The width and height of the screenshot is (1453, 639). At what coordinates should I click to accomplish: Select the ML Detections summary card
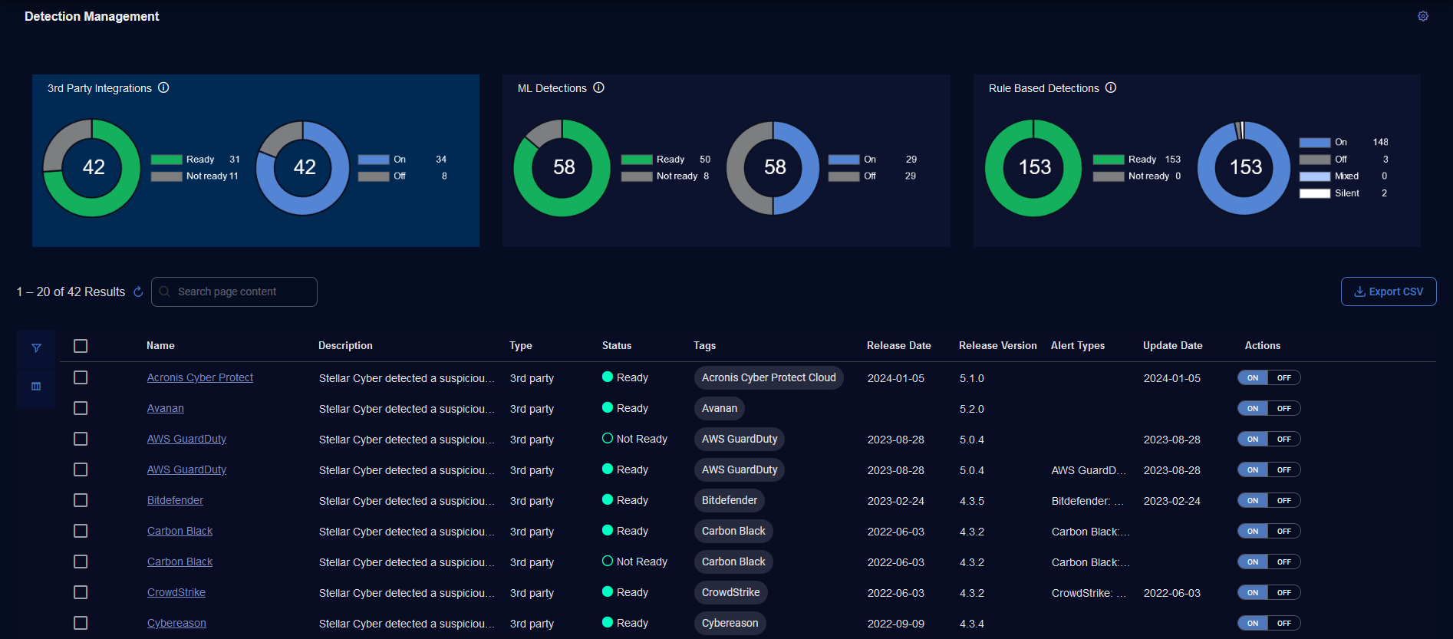pyautogui.click(x=726, y=160)
